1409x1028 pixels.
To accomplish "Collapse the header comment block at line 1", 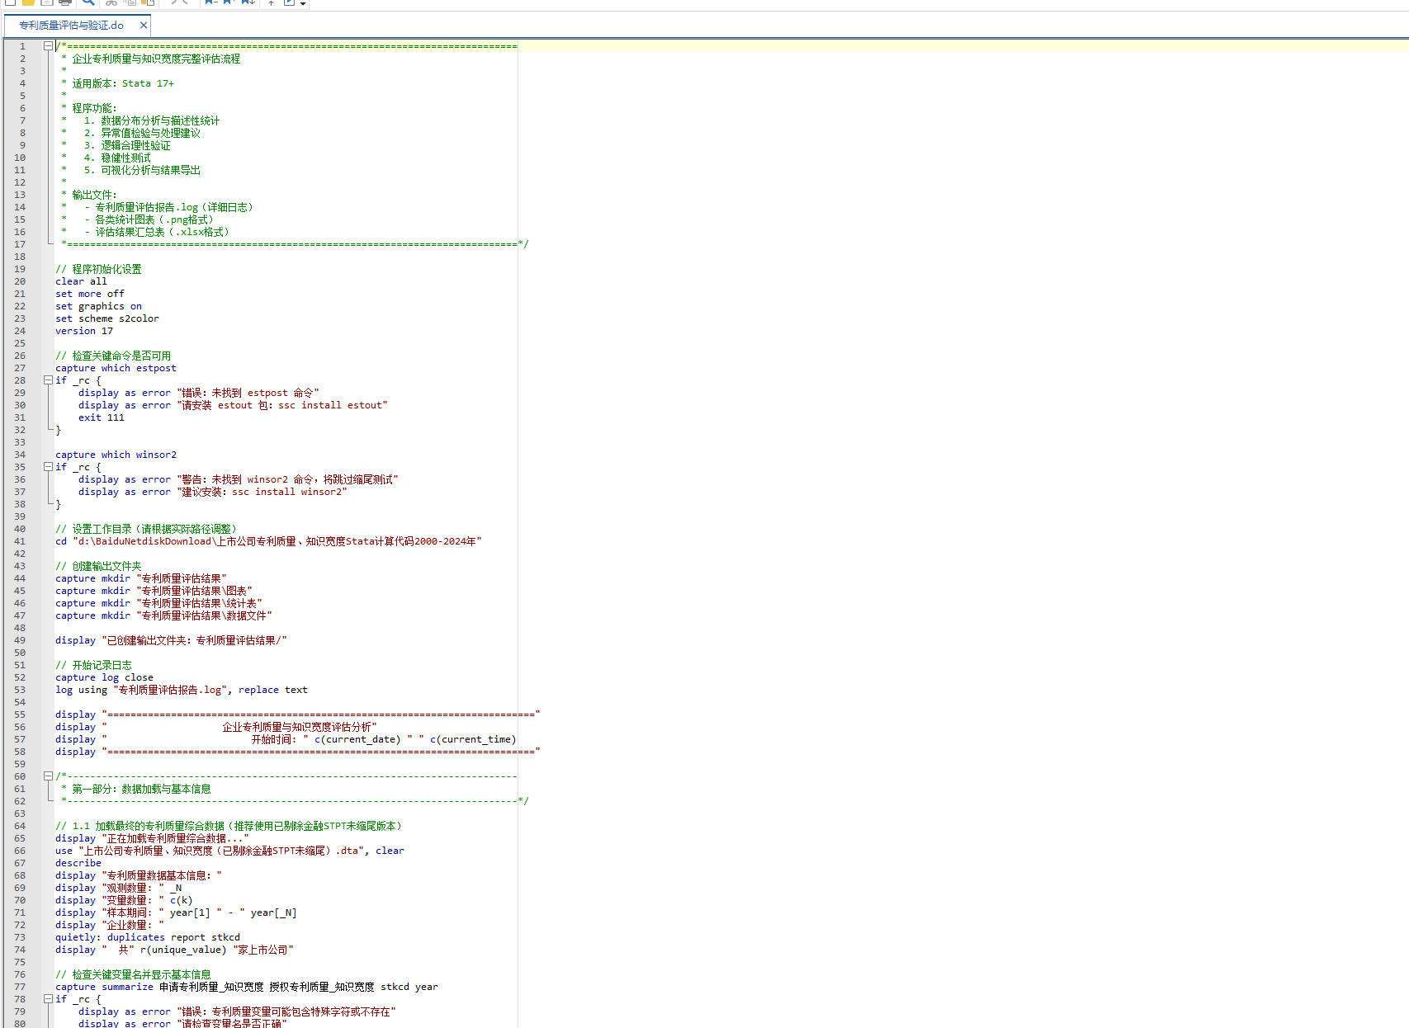I will [x=48, y=46].
